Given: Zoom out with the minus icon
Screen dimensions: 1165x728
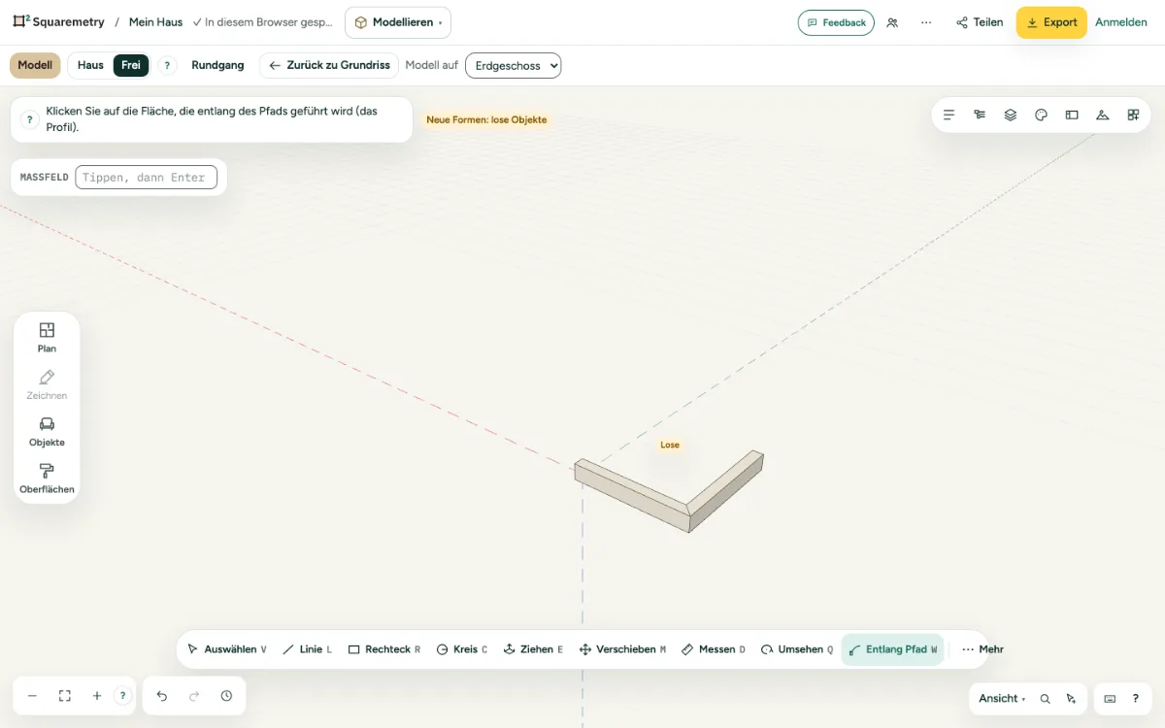Looking at the screenshot, I should point(32,696).
